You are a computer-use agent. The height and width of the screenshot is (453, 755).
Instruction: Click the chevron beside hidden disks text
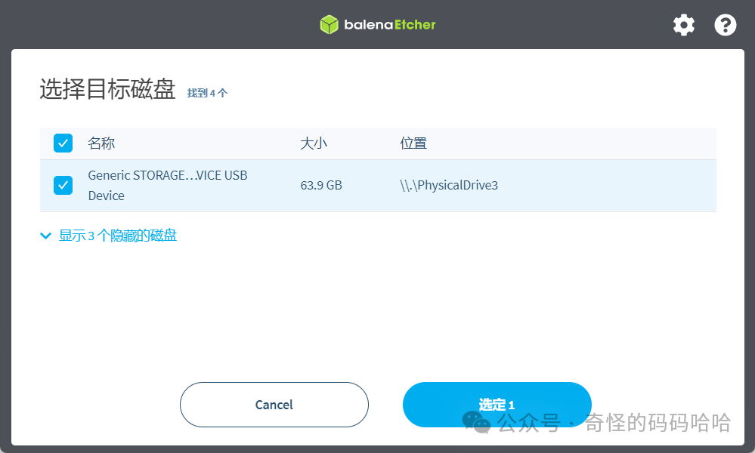point(45,235)
